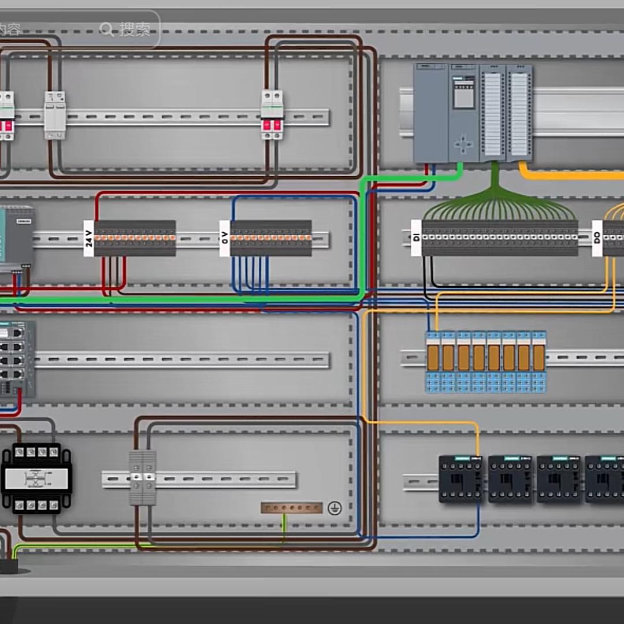Click the 搜索 search field
624x624 pixels.
135,29
